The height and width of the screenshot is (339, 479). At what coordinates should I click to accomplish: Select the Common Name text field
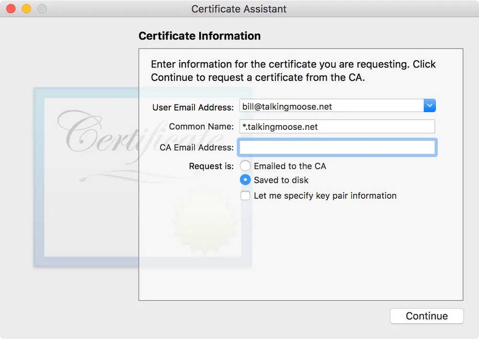[337, 126]
